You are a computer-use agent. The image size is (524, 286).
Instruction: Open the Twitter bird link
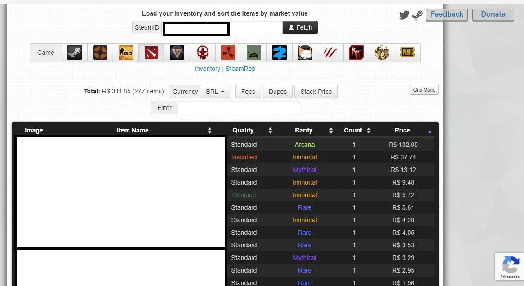[404, 15]
